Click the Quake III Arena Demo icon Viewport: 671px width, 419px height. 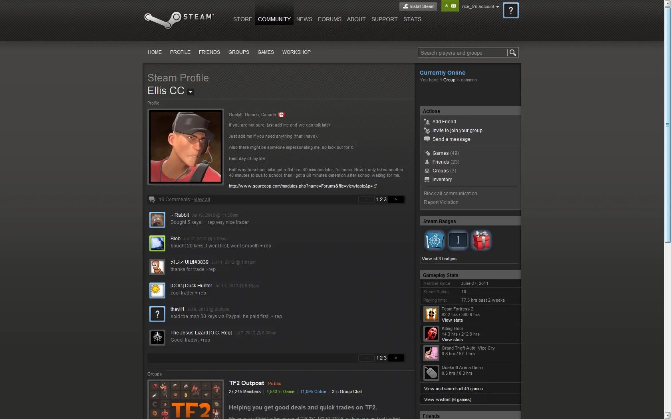(x=431, y=373)
